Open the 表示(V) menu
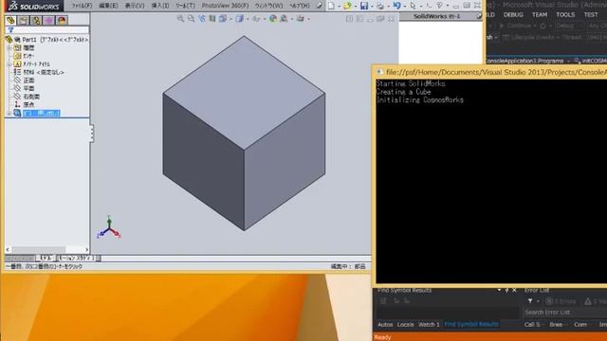The image size is (607, 341). pos(135,6)
